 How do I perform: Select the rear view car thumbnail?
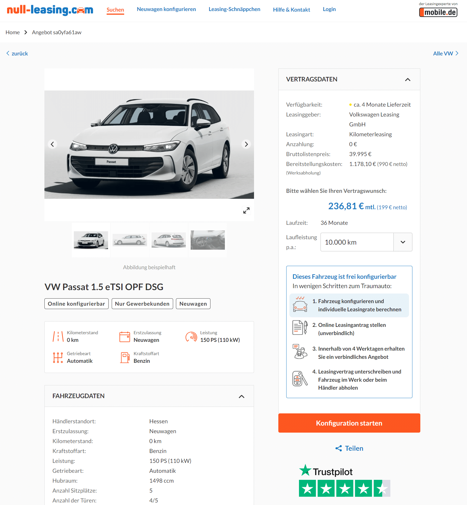click(169, 240)
